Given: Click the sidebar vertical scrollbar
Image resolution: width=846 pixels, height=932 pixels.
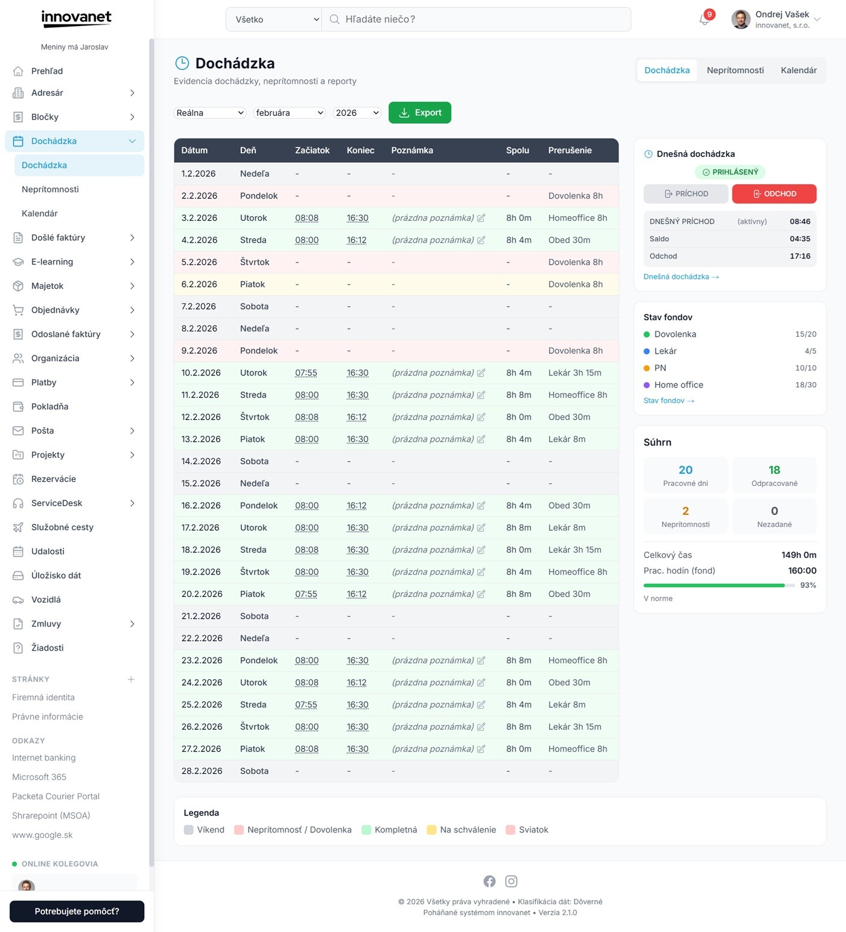Looking at the screenshot, I should (151, 453).
